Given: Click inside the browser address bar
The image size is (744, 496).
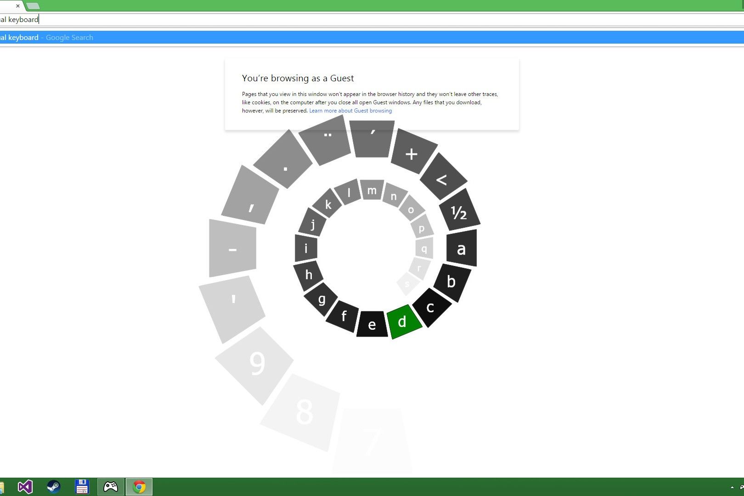Looking at the screenshot, I should [372, 19].
